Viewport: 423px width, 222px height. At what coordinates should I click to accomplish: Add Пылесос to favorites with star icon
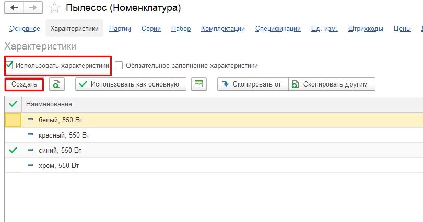(54, 8)
